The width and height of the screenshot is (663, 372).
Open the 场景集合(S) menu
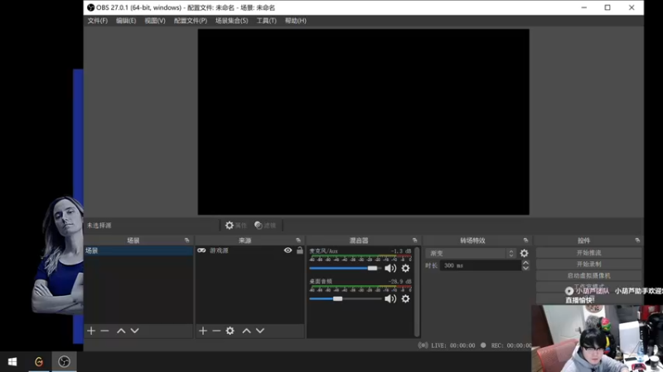pyautogui.click(x=232, y=21)
